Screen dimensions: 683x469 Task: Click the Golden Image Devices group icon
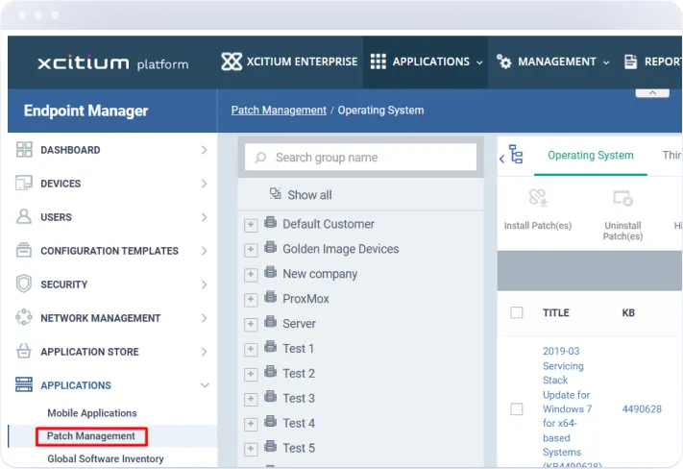tap(271, 247)
